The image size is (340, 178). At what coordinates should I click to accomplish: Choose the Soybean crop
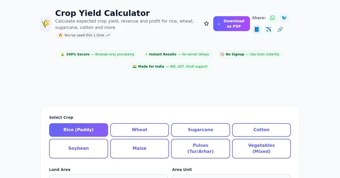78,148
